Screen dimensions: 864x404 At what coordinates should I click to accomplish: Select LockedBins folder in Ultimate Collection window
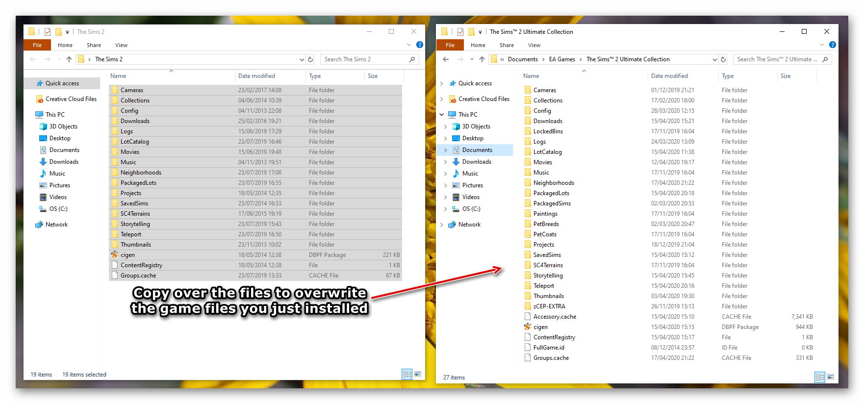pos(669,131)
